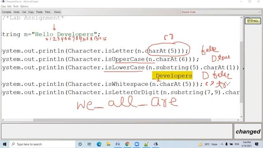
Task: Open Google Chrome from taskbar
Action: point(127,144)
